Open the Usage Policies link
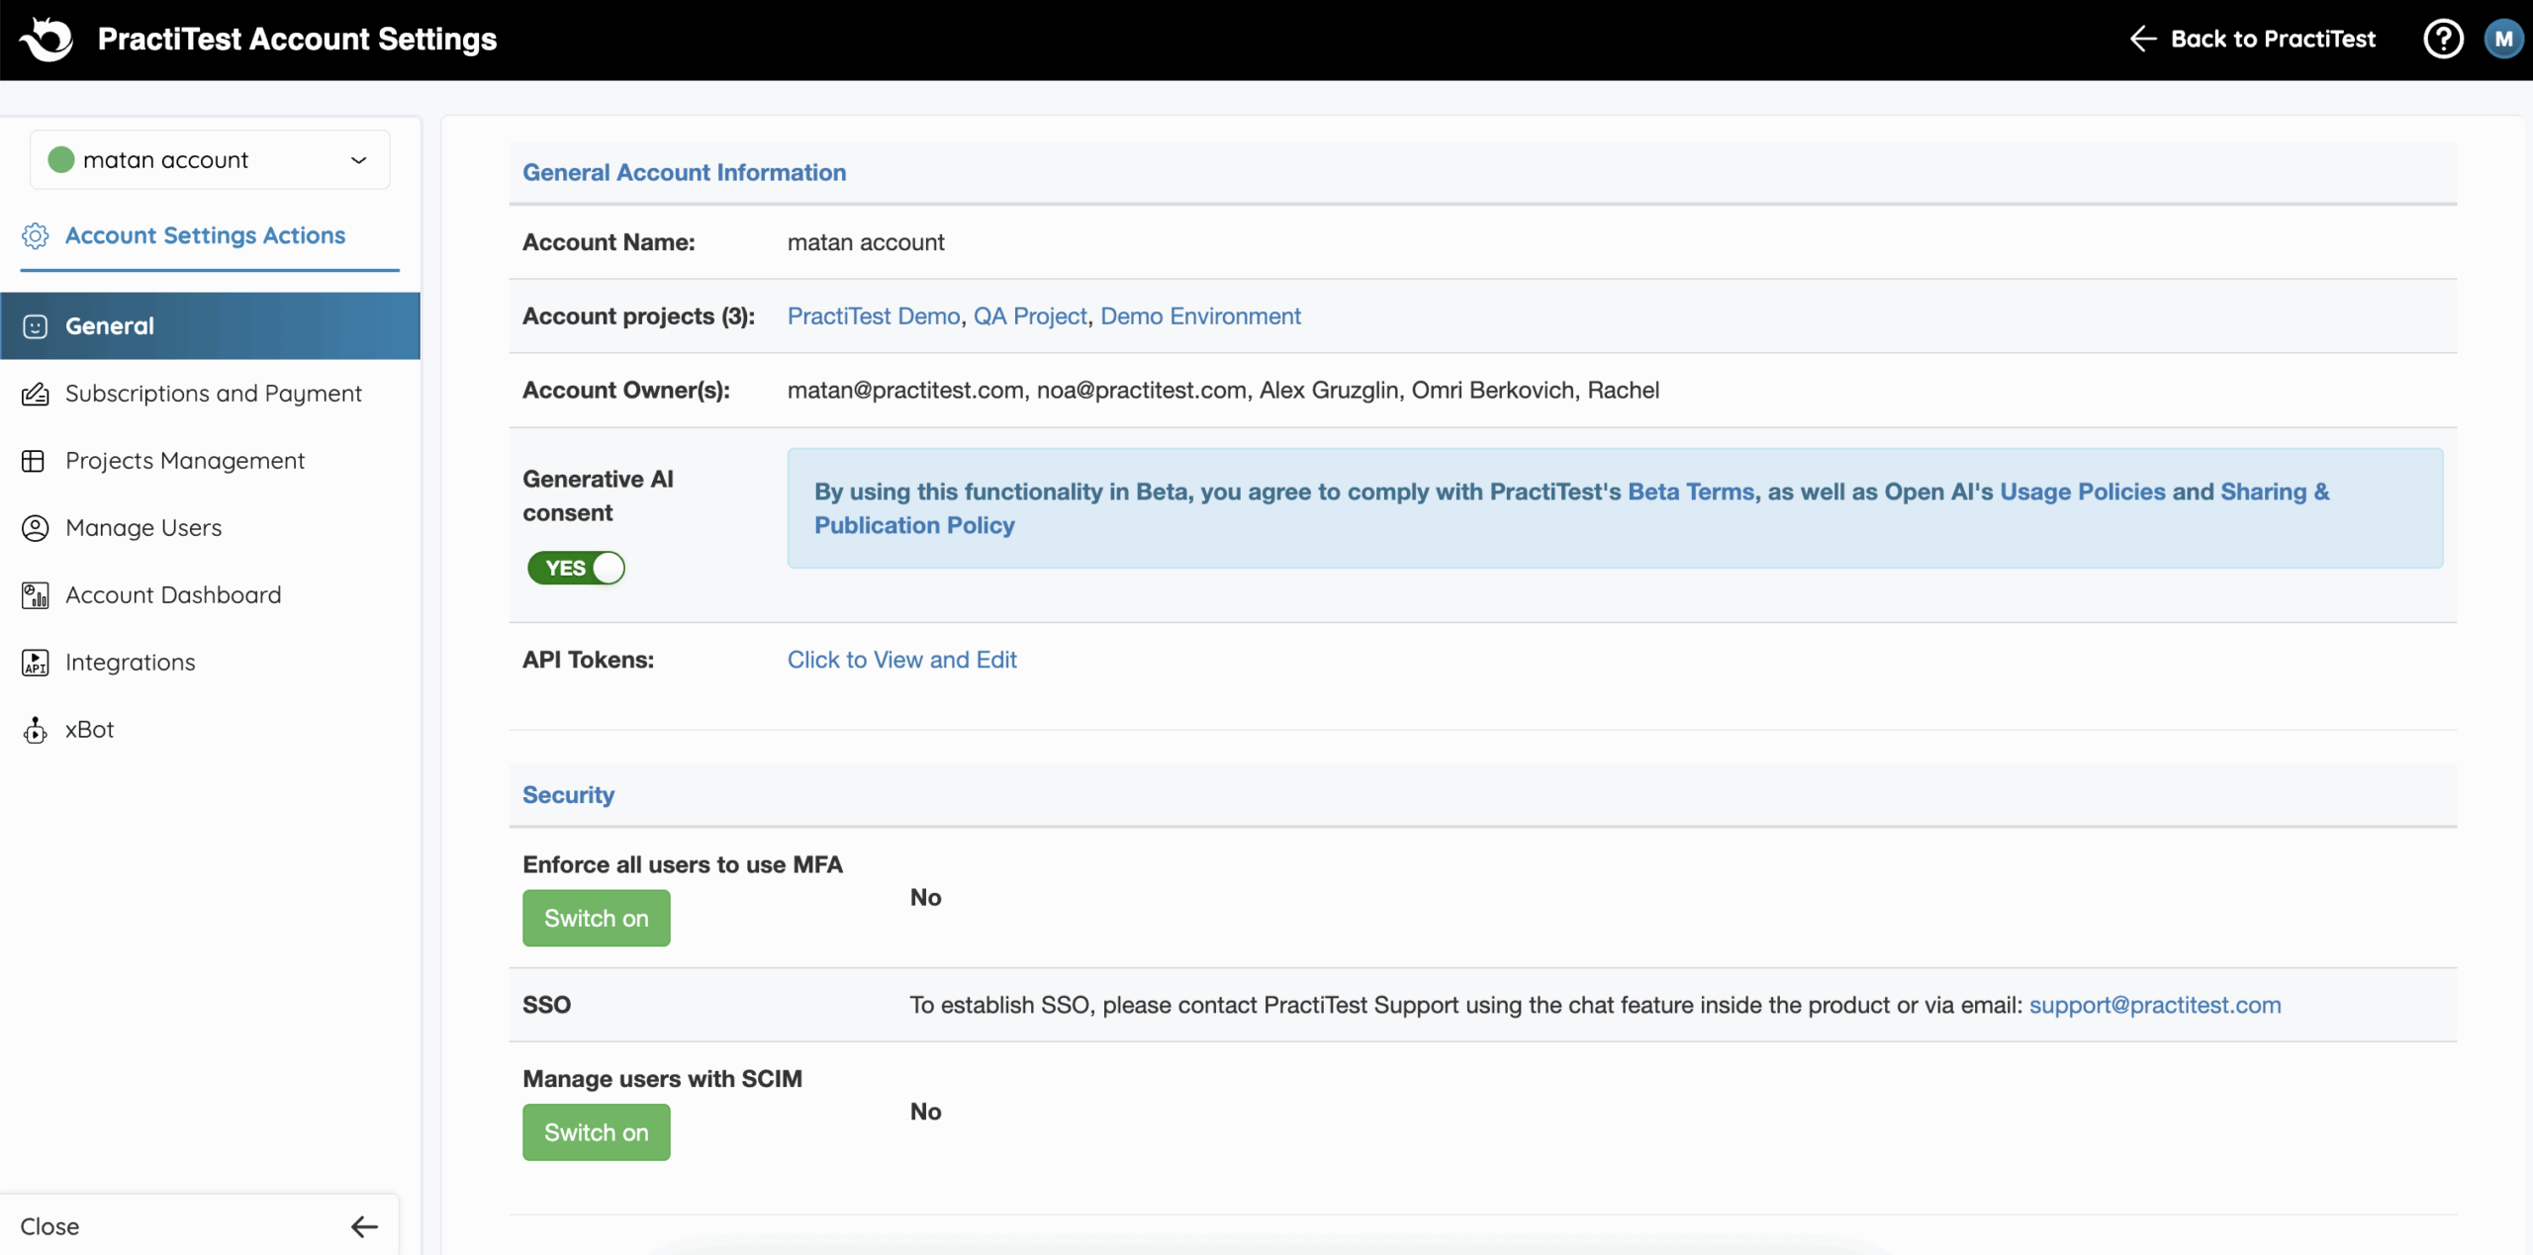Viewport: 2533px width, 1255px height. (2083, 492)
